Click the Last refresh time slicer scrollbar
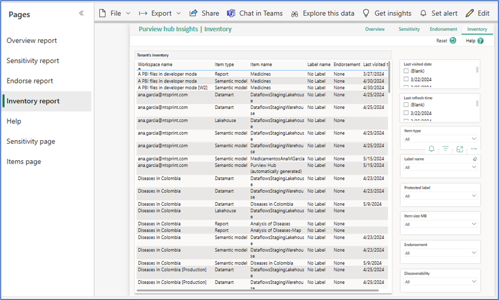 click(x=477, y=103)
